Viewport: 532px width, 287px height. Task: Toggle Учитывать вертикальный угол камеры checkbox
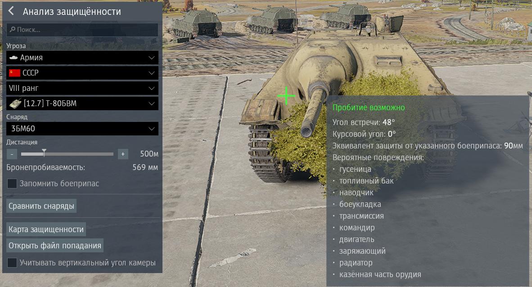(12, 263)
